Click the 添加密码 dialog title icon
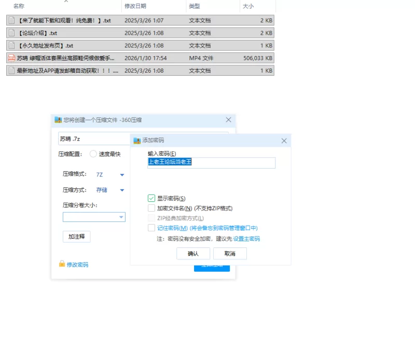This screenshot has height=347, width=415. [x=137, y=140]
